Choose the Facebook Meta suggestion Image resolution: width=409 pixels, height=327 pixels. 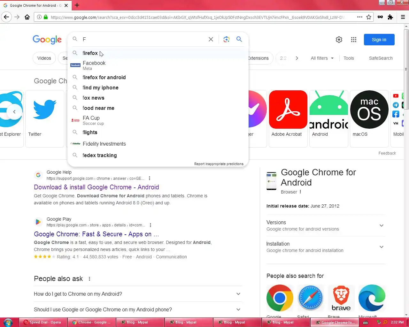158,65
